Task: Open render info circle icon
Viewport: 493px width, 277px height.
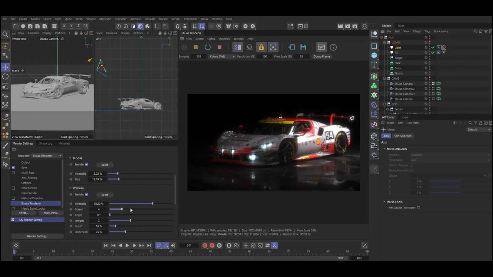Action: pyautogui.click(x=333, y=47)
